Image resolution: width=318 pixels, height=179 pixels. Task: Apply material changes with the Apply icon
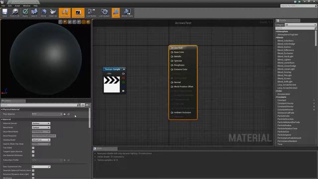pyautogui.click(x=25, y=13)
